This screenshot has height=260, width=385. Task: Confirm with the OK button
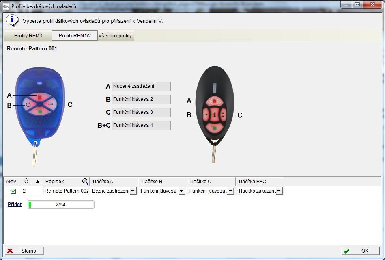(360, 251)
